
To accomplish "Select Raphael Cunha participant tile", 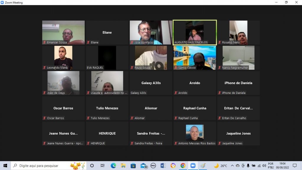I will tap(195, 108).
